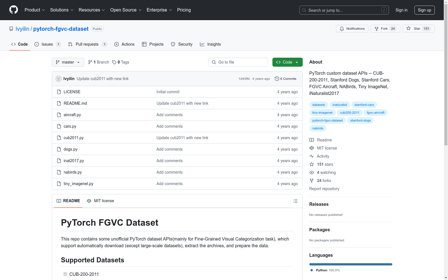Select the README tab in file viewer
Image resolution: width=448 pixels, height=280 pixels.
click(x=68, y=201)
